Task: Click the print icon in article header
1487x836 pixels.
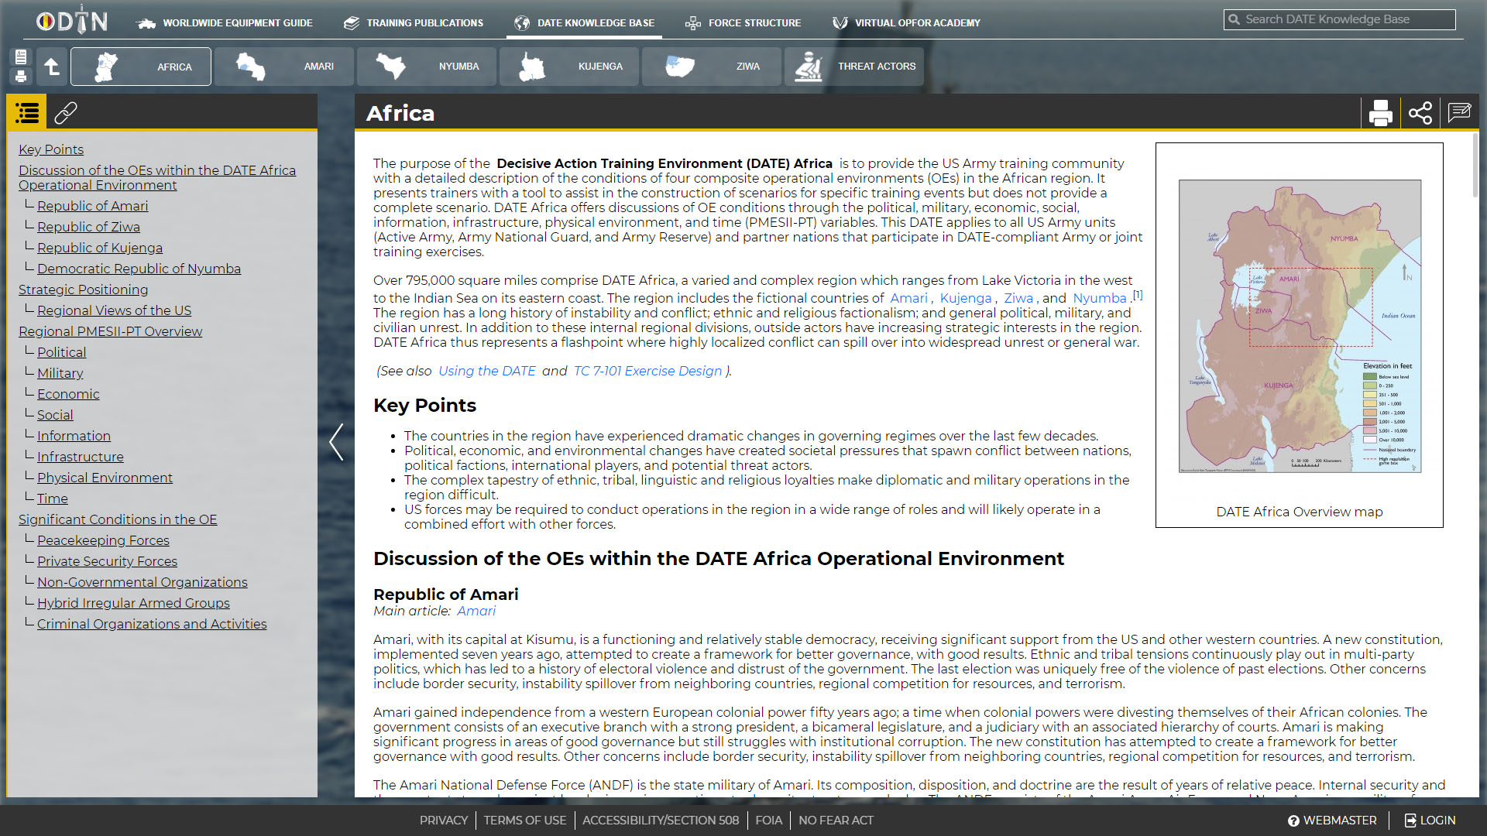Action: tap(1380, 113)
